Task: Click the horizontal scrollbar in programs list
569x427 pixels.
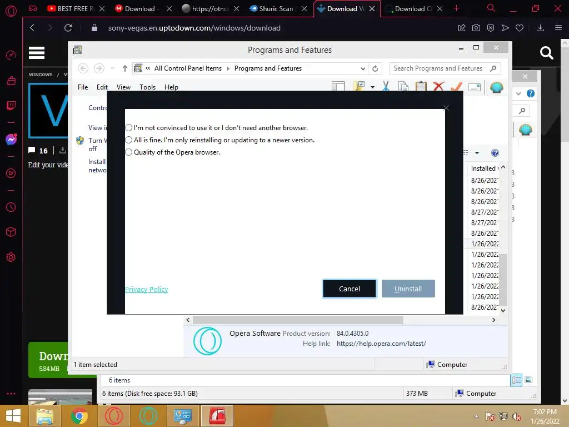Action: (x=298, y=320)
